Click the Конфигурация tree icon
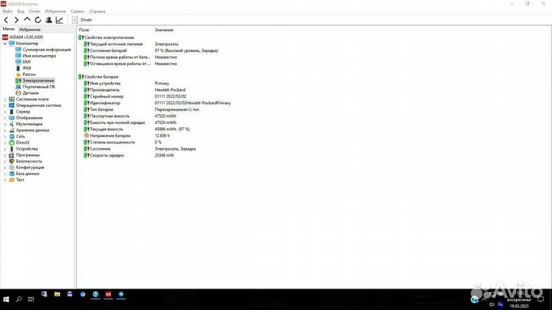This screenshot has height=310, width=552. tap(11, 168)
